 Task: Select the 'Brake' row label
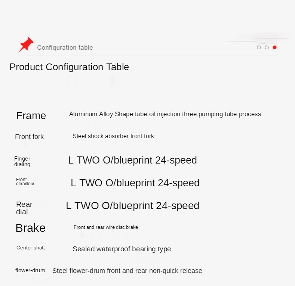point(30,228)
